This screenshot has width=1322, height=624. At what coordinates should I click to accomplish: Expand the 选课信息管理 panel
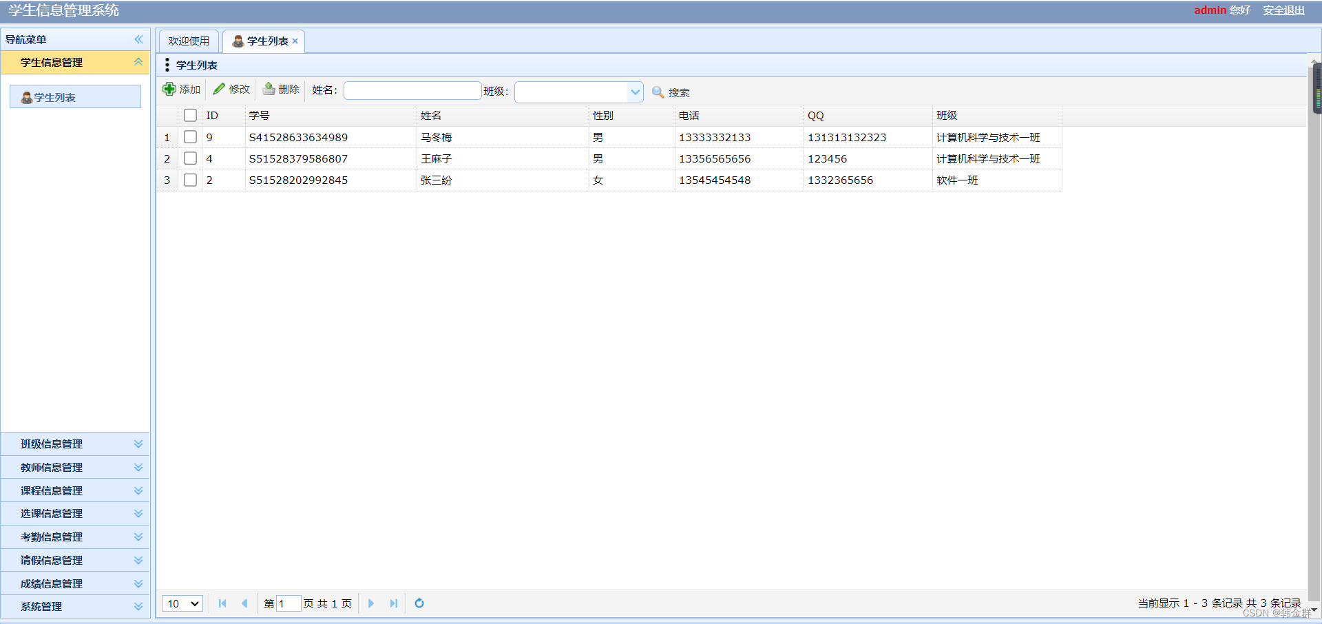138,513
